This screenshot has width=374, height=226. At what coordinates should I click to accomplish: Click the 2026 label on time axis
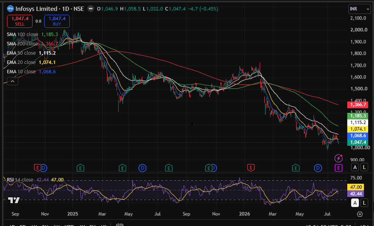click(245, 214)
